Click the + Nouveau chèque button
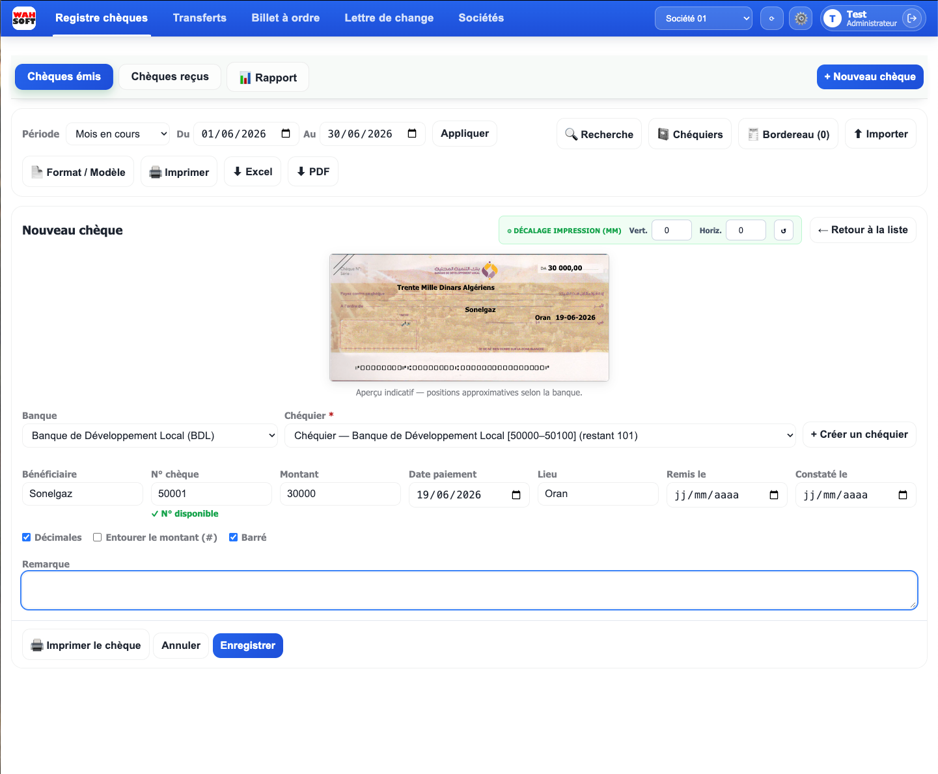 870,77
